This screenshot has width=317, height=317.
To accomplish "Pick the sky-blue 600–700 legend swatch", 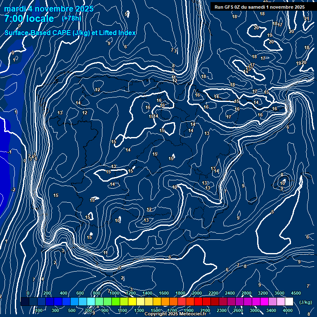I will point(83,301).
